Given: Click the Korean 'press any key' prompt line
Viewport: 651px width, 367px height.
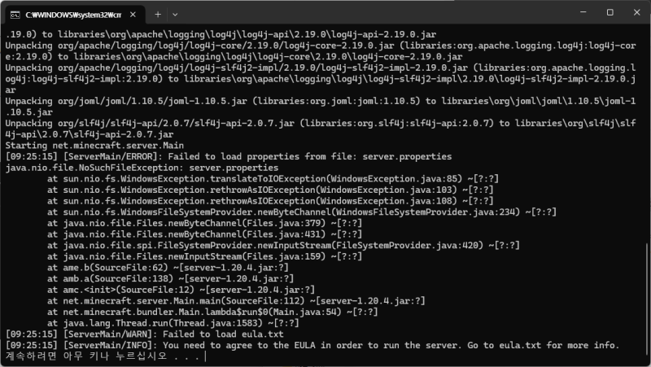Looking at the screenshot, I should [x=103, y=356].
